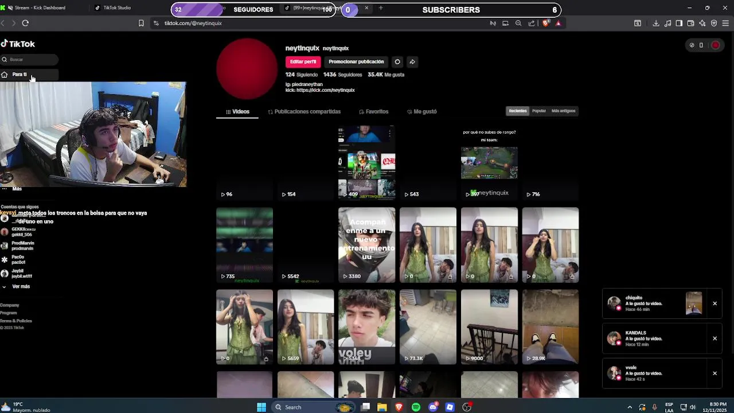
Task: Open the Me gustó tab
Action: click(421, 111)
